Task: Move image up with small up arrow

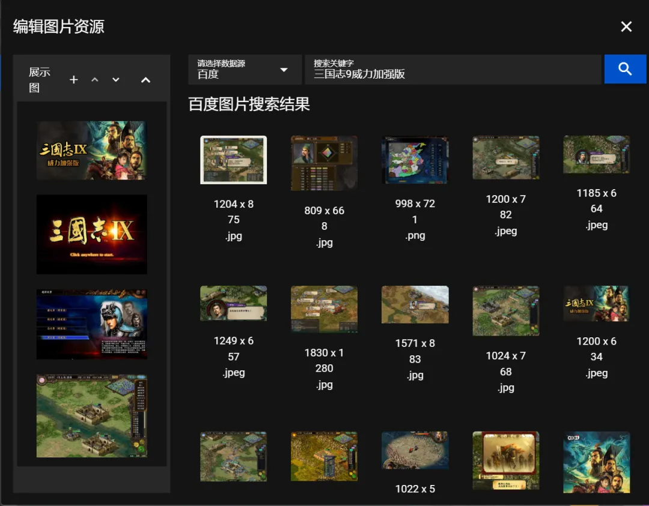Action: point(95,79)
